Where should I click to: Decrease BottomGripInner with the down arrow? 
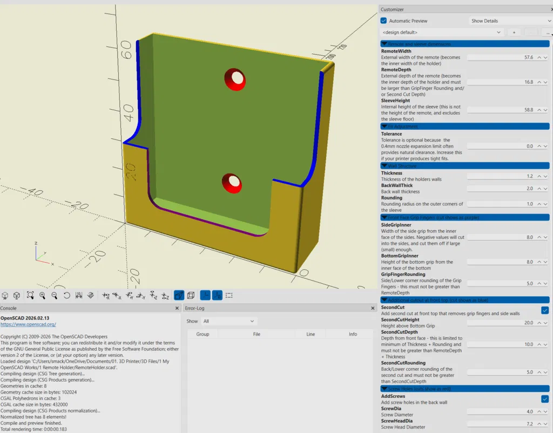coord(545,262)
